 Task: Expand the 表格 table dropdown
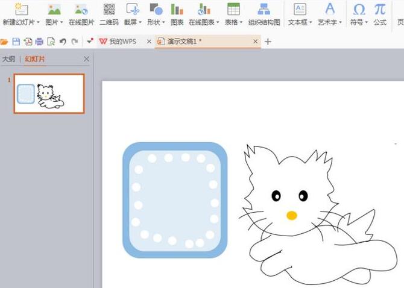pos(233,22)
